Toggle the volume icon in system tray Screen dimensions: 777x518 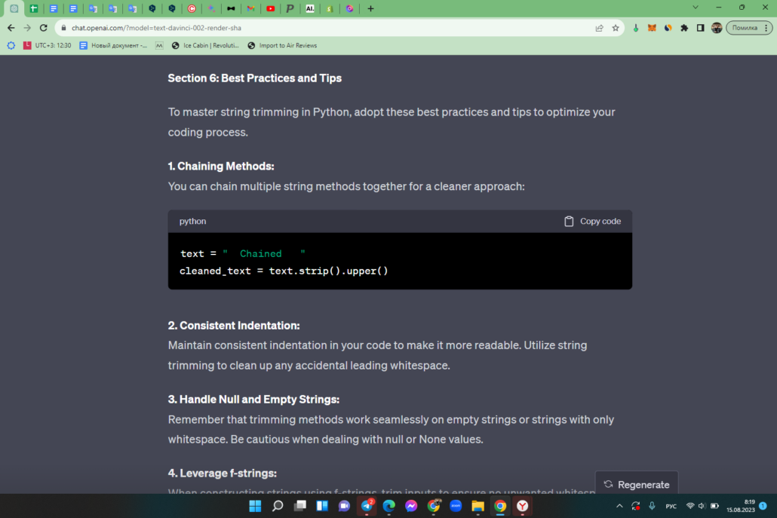(x=702, y=506)
